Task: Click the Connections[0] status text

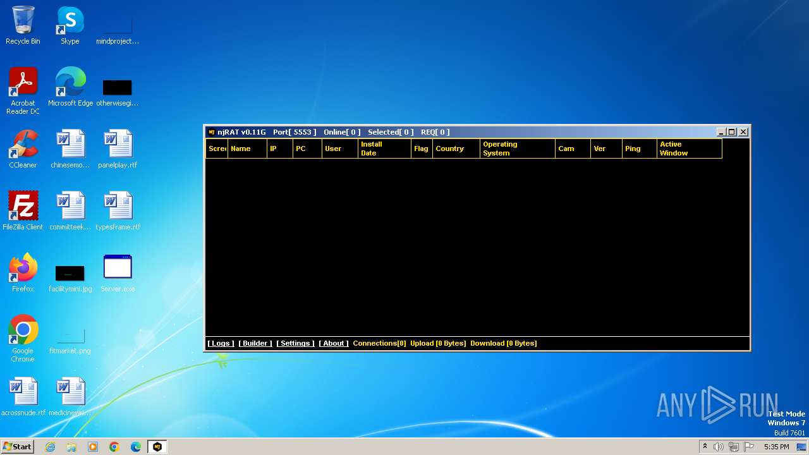Action: click(x=379, y=343)
